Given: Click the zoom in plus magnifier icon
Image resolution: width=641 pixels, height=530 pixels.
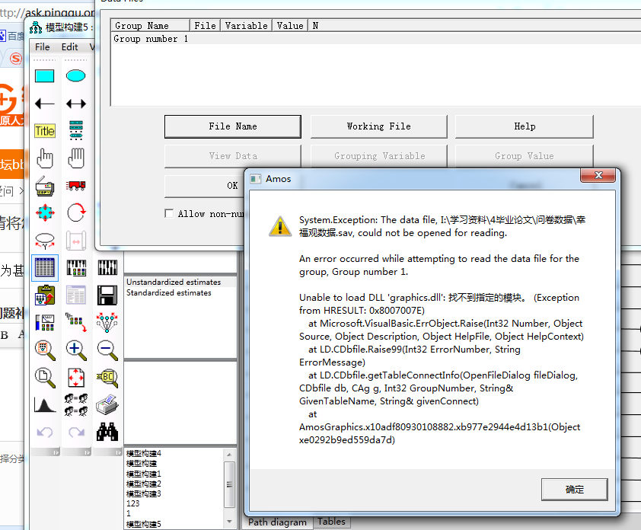Looking at the screenshot, I should 75,350.
